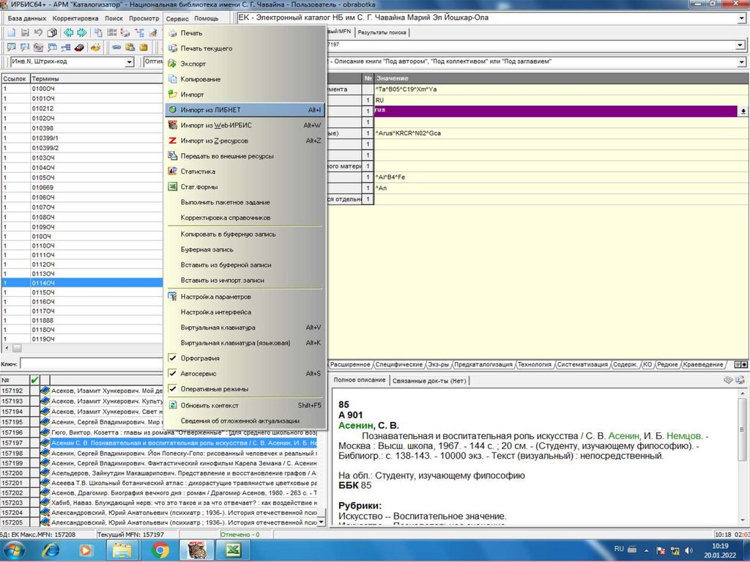Click the Ссылок column header
750x562 pixels.
[x=15, y=78]
